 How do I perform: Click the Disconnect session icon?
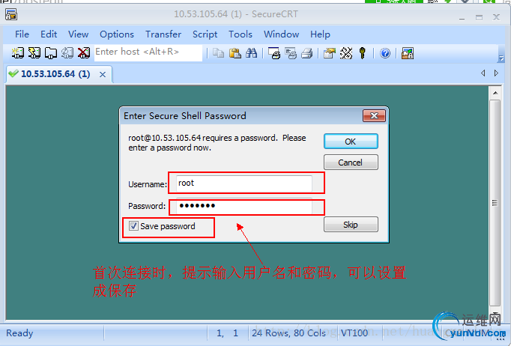[84, 52]
